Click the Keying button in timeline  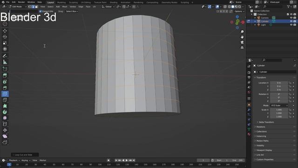(x=26, y=161)
